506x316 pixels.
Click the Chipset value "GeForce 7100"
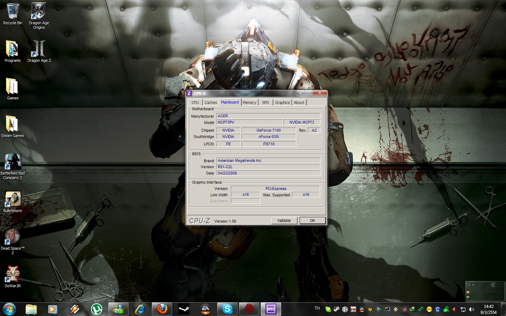pyautogui.click(x=268, y=130)
